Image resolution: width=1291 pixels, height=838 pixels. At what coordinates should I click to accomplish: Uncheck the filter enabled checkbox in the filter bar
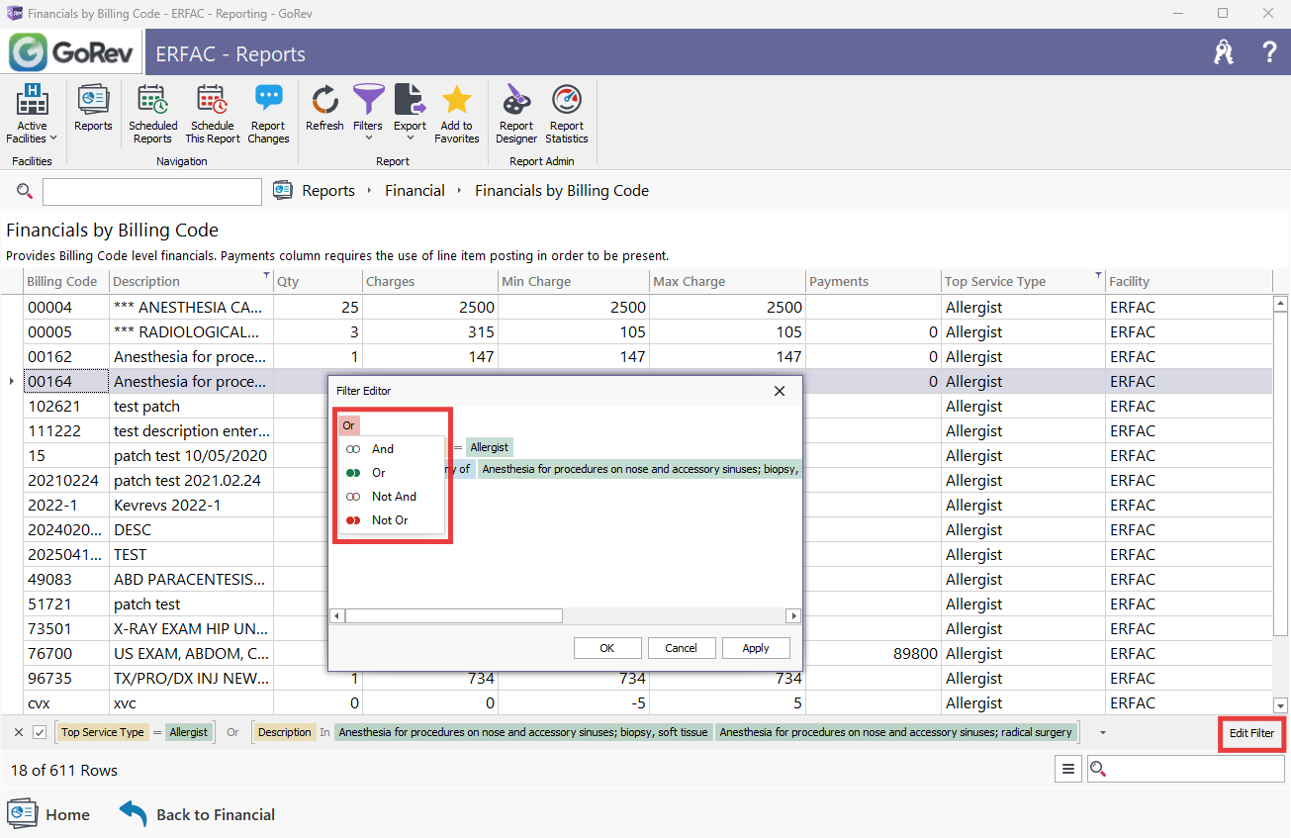coord(40,732)
